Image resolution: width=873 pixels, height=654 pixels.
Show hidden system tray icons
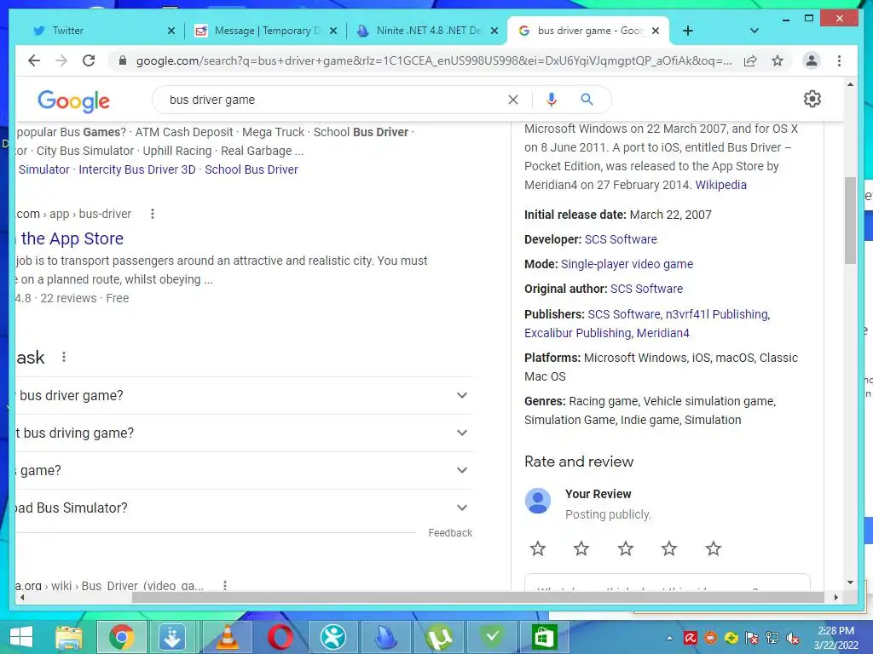pos(670,638)
